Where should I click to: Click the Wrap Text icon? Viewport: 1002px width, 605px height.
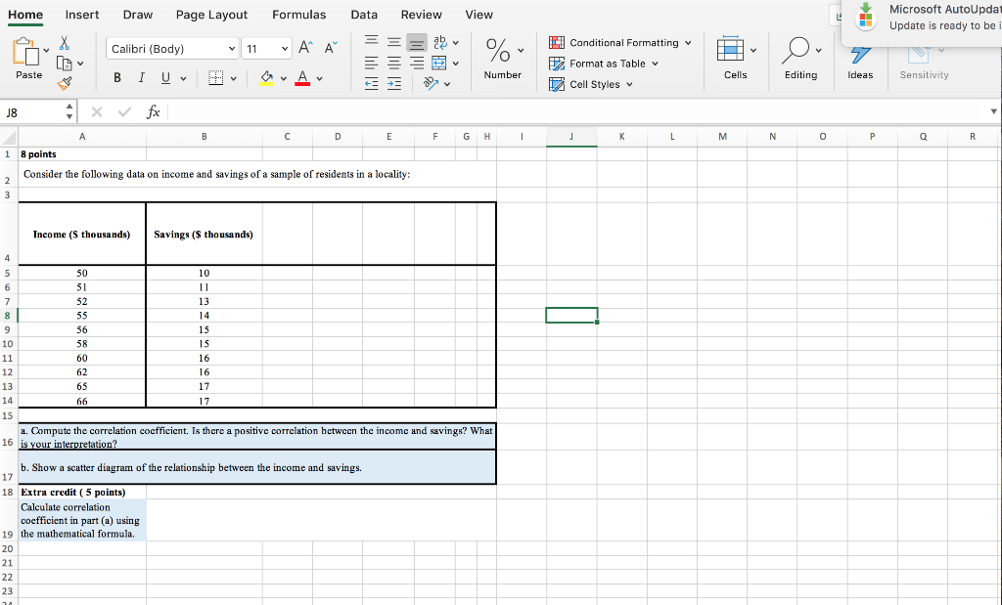pos(439,43)
